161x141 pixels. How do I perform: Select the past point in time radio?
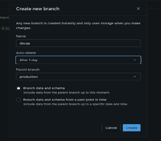tap(19, 100)
